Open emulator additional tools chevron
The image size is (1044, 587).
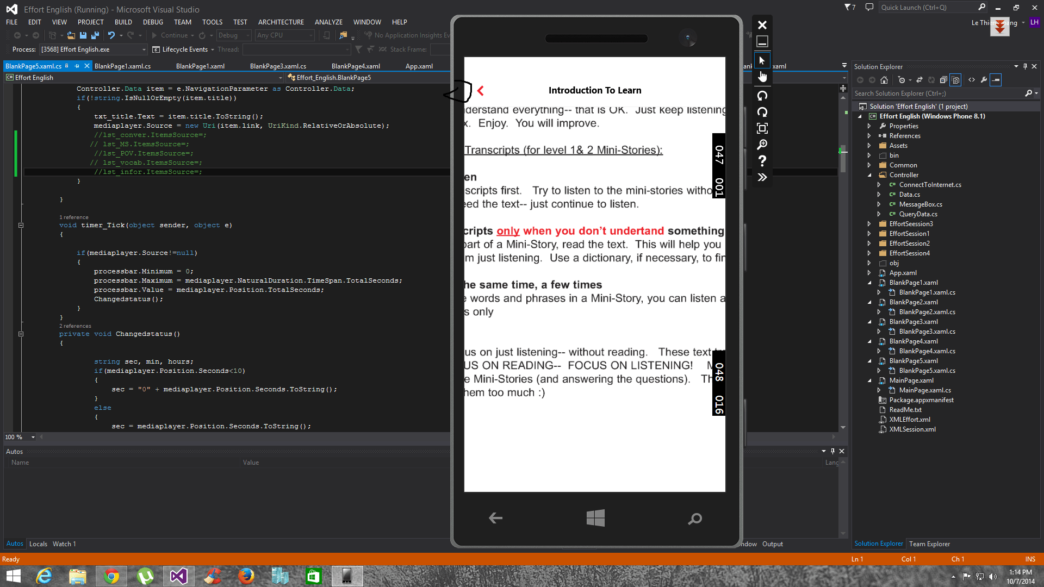(x=762, y=177)
